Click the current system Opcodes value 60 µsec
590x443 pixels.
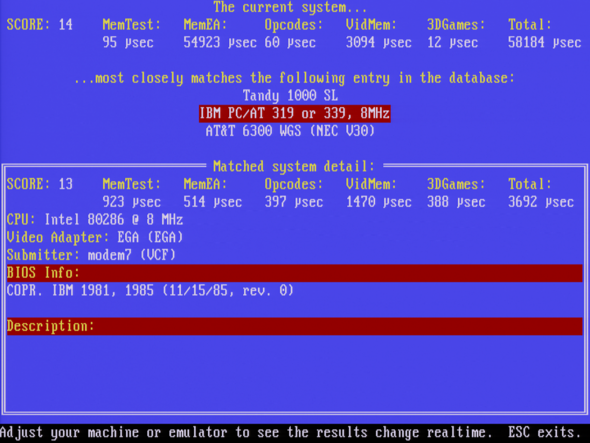point(290,42)
